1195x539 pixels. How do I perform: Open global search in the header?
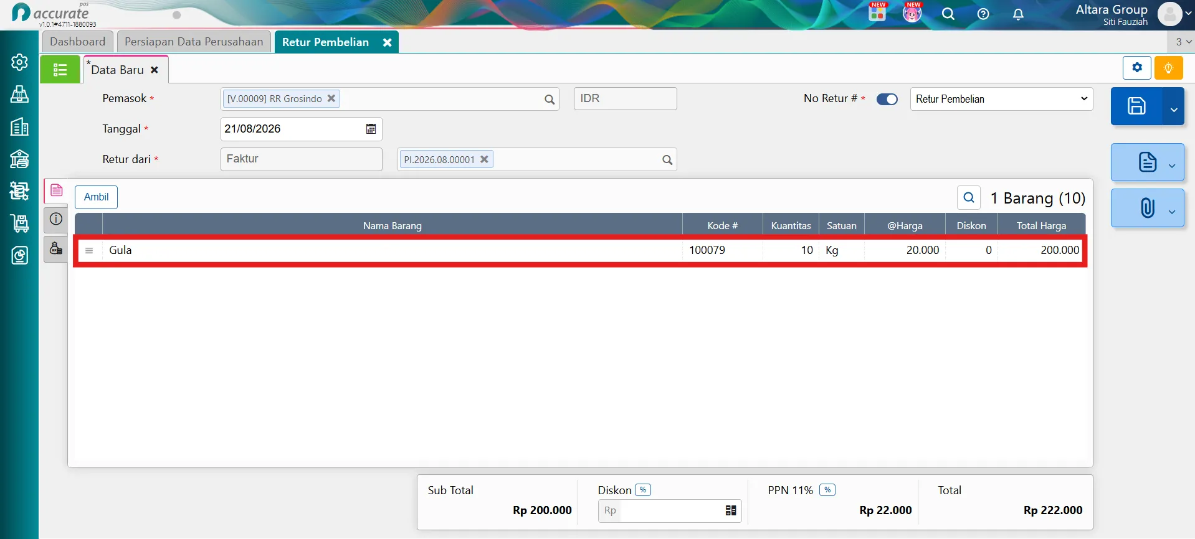(x=948, y=14)
